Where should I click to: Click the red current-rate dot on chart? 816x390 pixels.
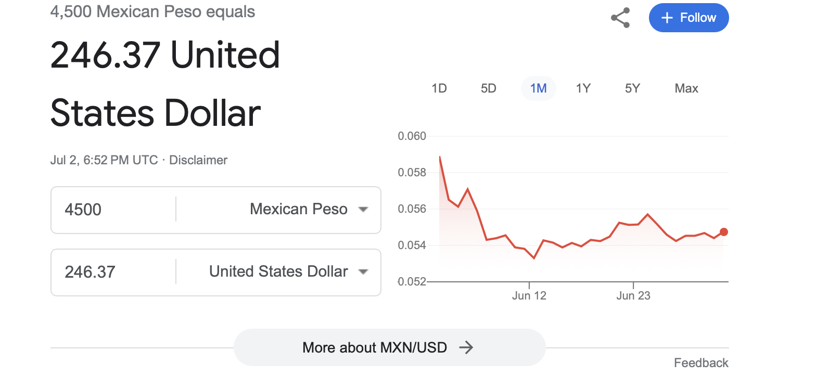click(x=723, y=232)
